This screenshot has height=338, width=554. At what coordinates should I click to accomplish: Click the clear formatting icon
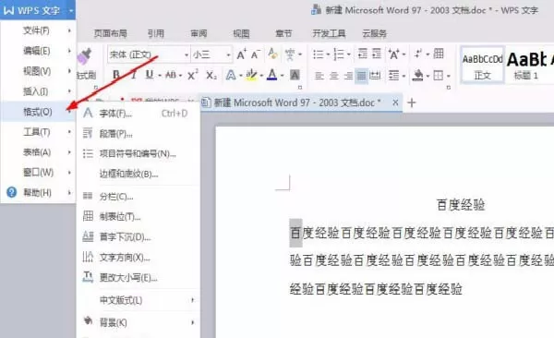click(x=272, y=54)
